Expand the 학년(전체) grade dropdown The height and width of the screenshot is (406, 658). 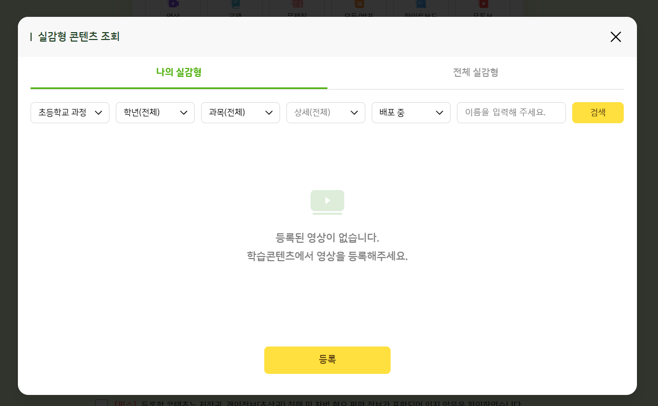coord(155,113)
